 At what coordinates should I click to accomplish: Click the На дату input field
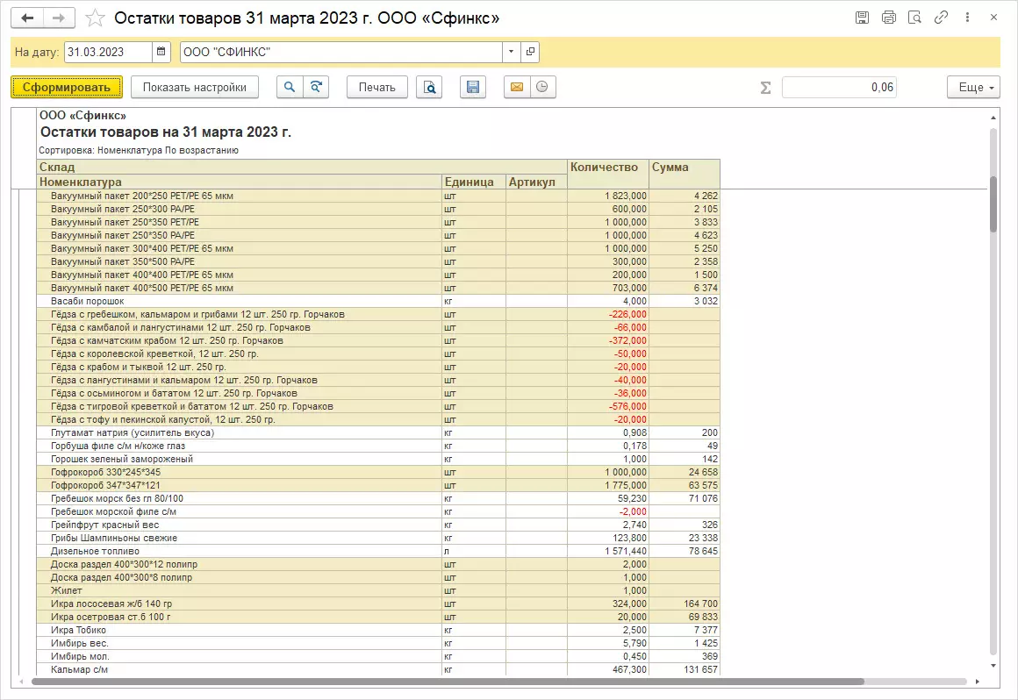point(107,52)
